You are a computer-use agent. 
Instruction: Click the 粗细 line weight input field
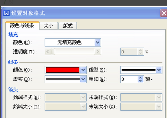(x=129, y=79)
